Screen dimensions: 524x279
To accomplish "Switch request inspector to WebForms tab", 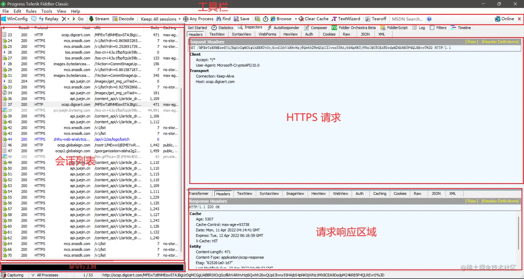I will (x=267, y=34).
